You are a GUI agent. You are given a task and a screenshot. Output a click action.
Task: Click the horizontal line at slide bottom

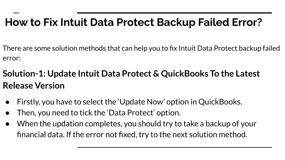coord(175,147)
